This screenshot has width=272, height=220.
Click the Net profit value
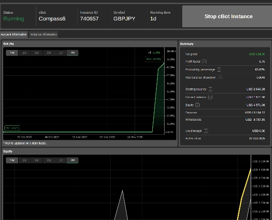[257, 54]
